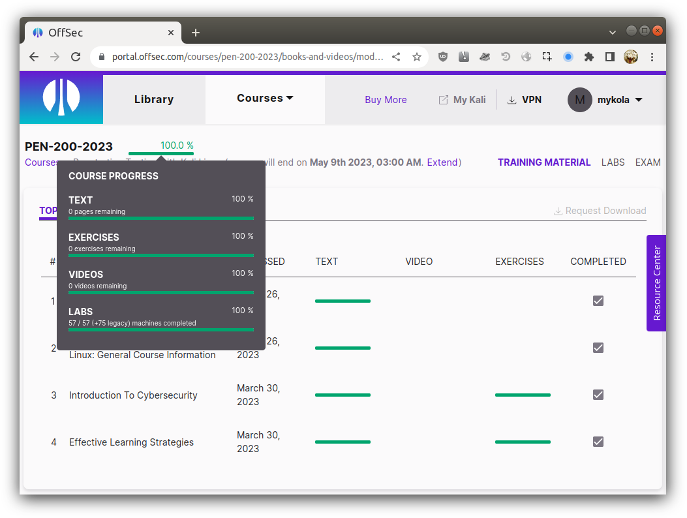Toggle completed checkbox for Introduction To Cybersecurity

(x=598, y=395)
